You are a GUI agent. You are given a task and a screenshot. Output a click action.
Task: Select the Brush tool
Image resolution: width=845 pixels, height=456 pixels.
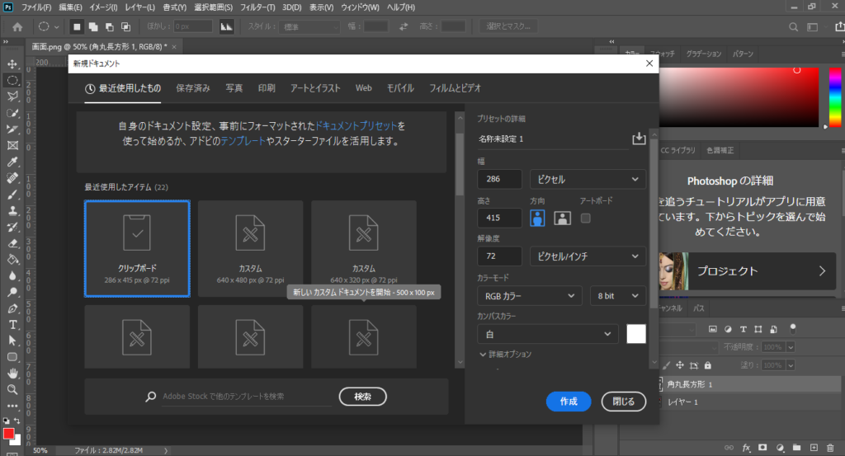tap(12, 195)
